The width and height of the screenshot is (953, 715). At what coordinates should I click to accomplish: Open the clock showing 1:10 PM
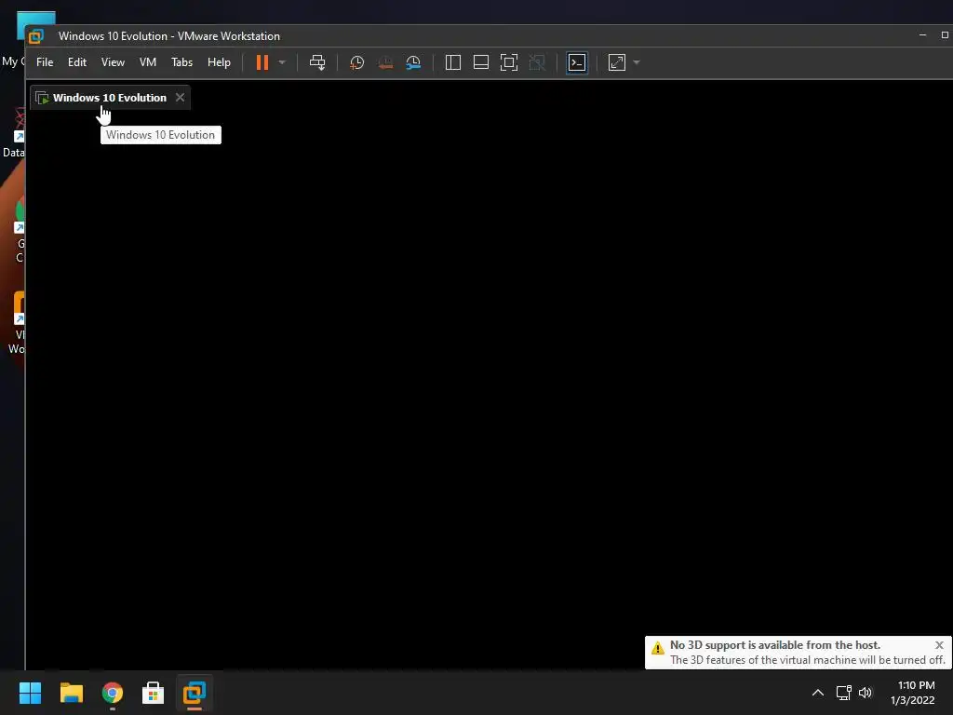coord(913,693)
